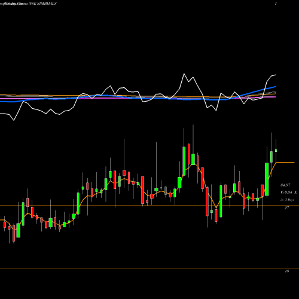The width and height of the screenshot is (299, 299).
Task: Click the tallest green candle at the chart peak
Action: point(184,161)
